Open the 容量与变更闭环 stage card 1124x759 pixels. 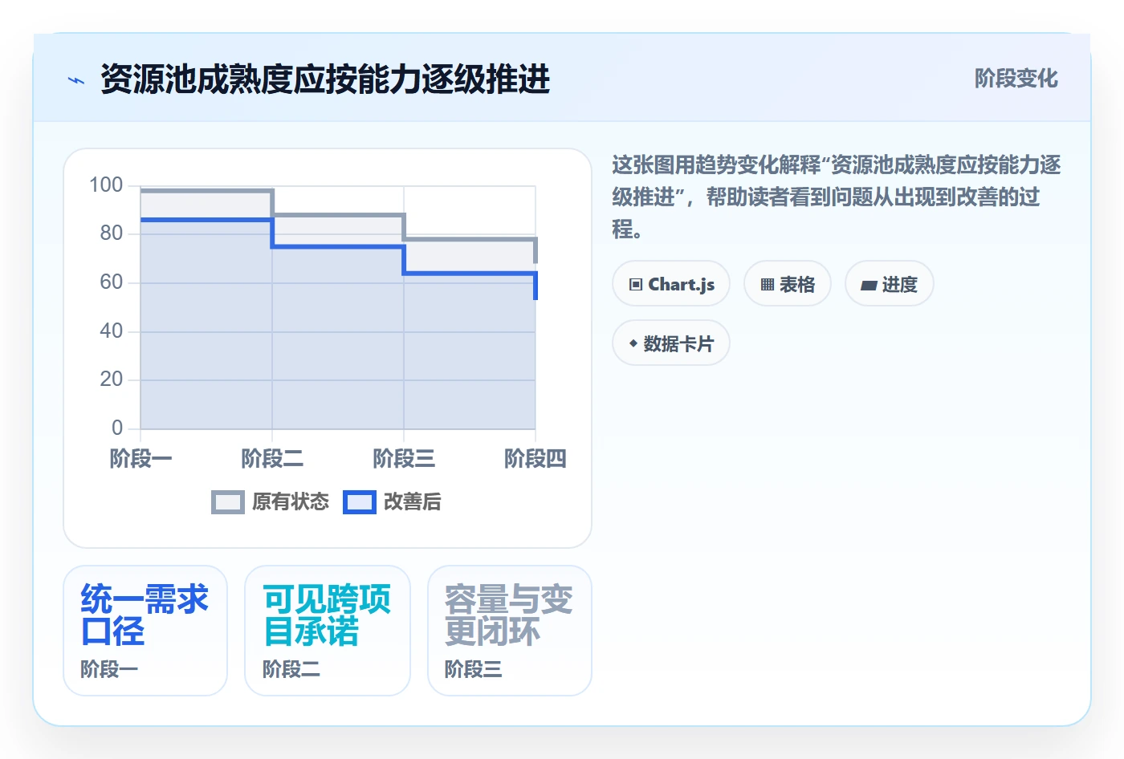(x=510, y=631)
